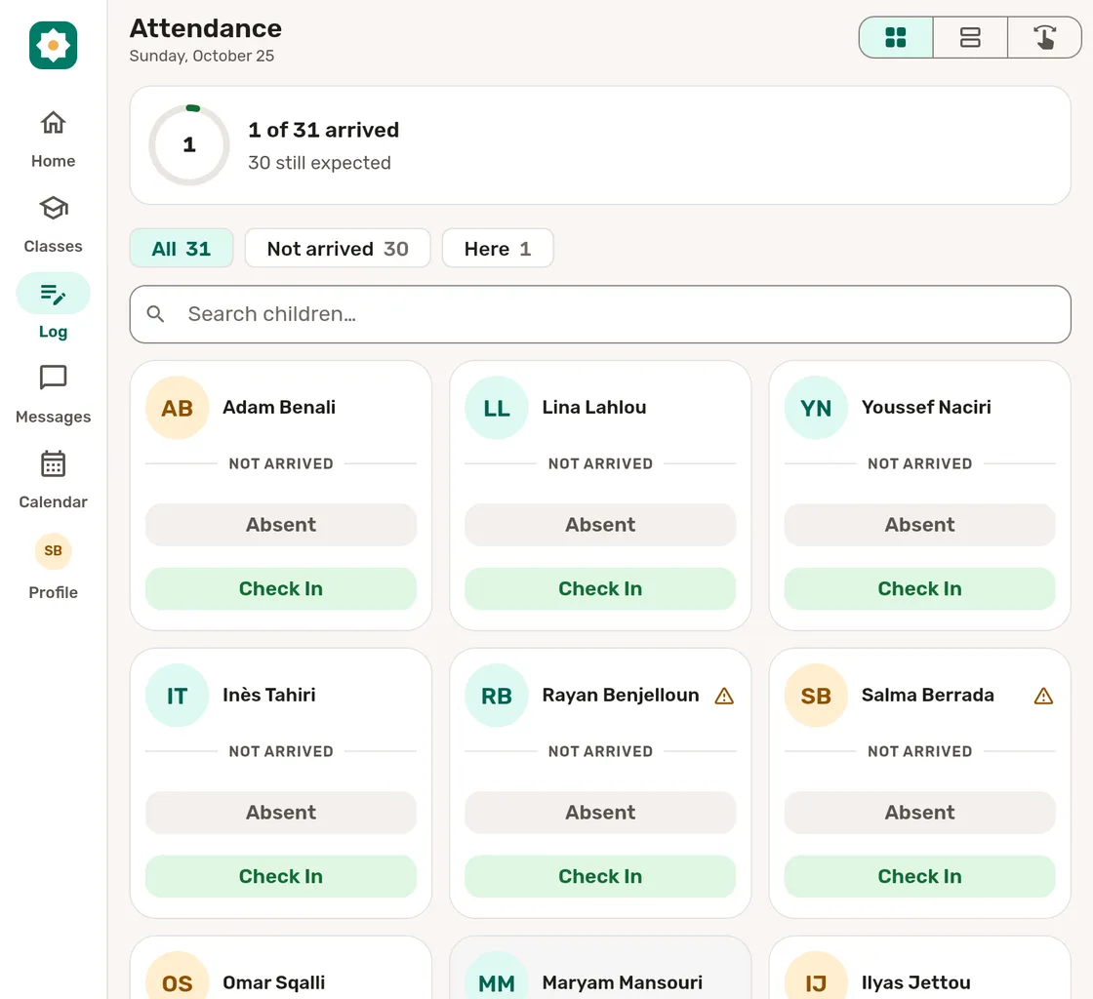Click the arrival progress ring
Image resolution: width=1093 pixels, height=999 pixels.
[189, 145]
